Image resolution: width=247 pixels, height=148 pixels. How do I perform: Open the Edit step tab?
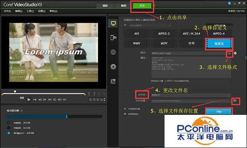(x=123, y=5)
